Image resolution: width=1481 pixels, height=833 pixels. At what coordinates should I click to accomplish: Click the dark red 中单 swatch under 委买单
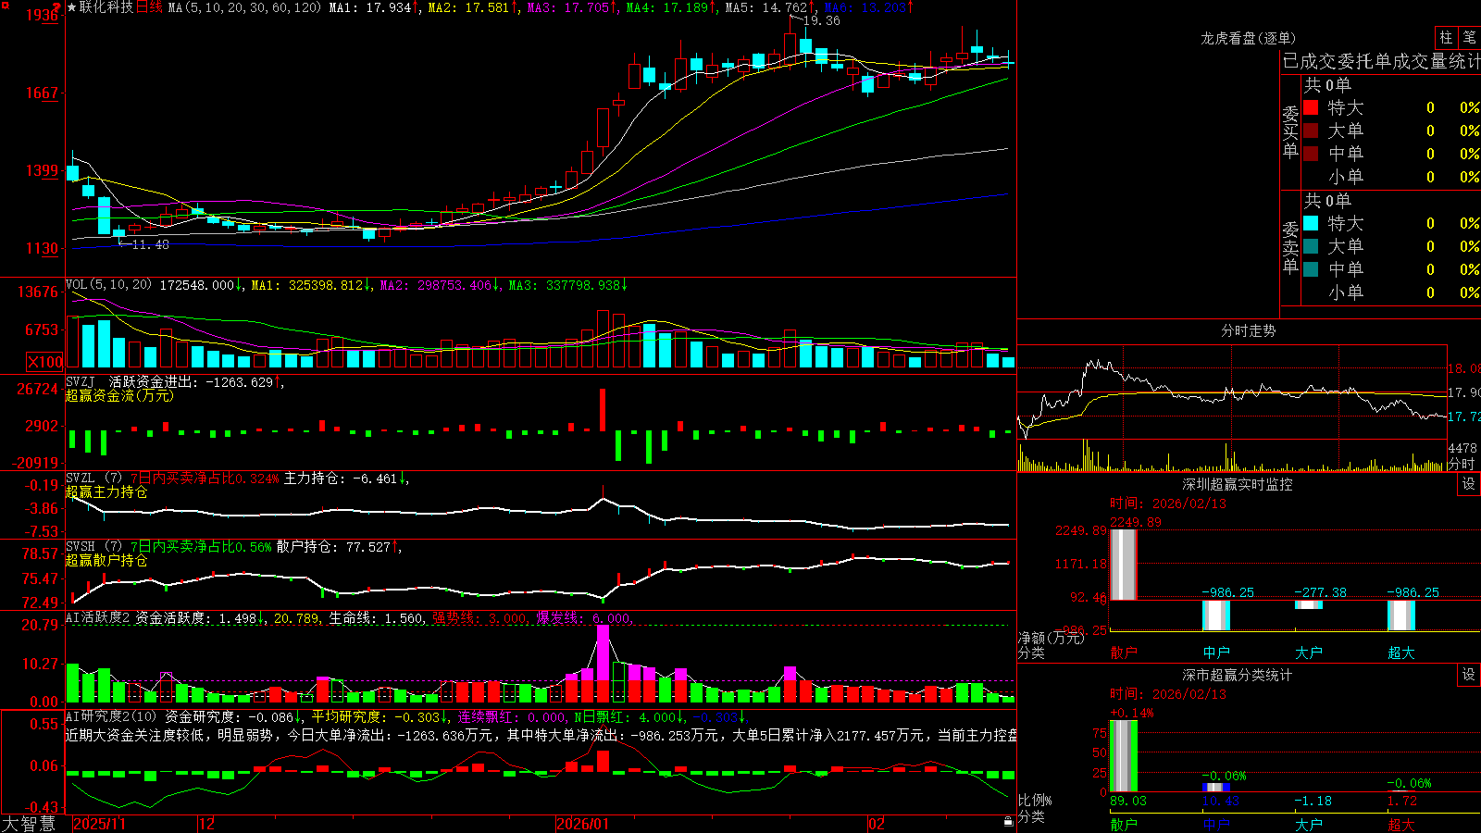pyautogui.click(x=1311, y=154)
